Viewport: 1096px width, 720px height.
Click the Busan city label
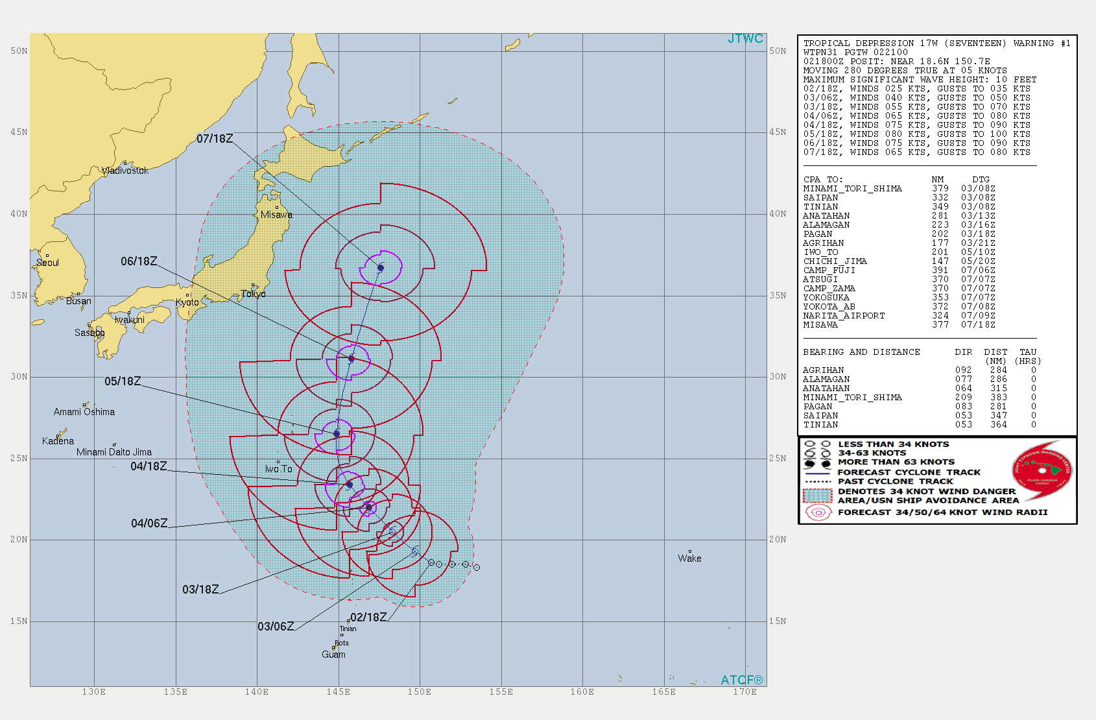click(78, 301)
